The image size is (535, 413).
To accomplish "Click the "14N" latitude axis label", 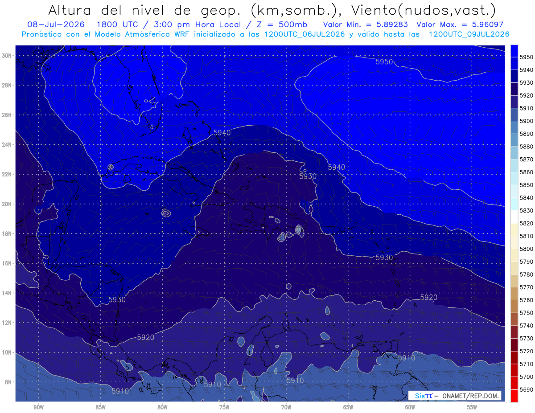I will (8, 293).
